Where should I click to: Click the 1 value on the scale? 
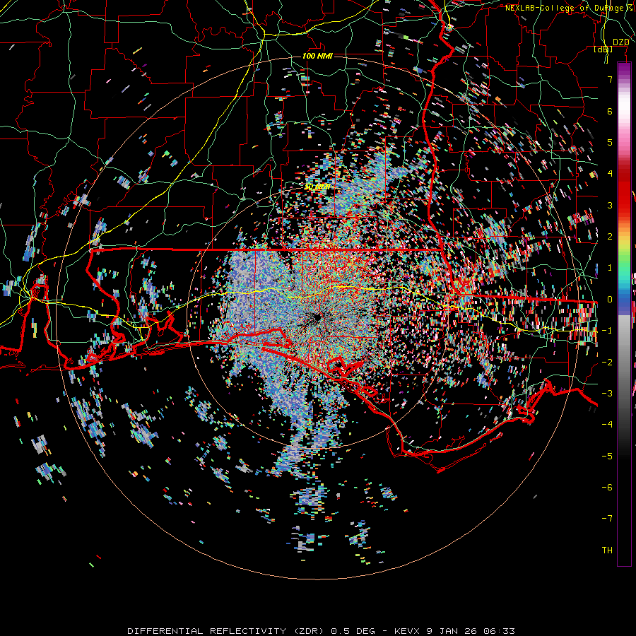coord(610,268)
